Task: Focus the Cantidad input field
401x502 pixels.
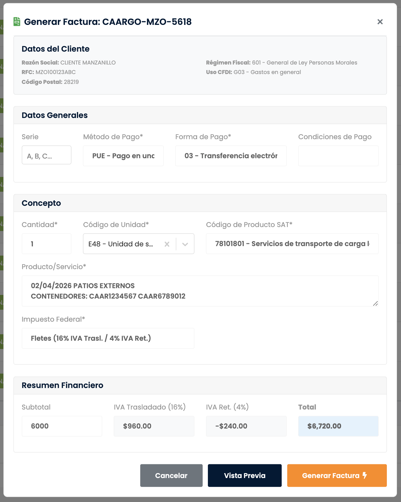Action: coord(46,244)
